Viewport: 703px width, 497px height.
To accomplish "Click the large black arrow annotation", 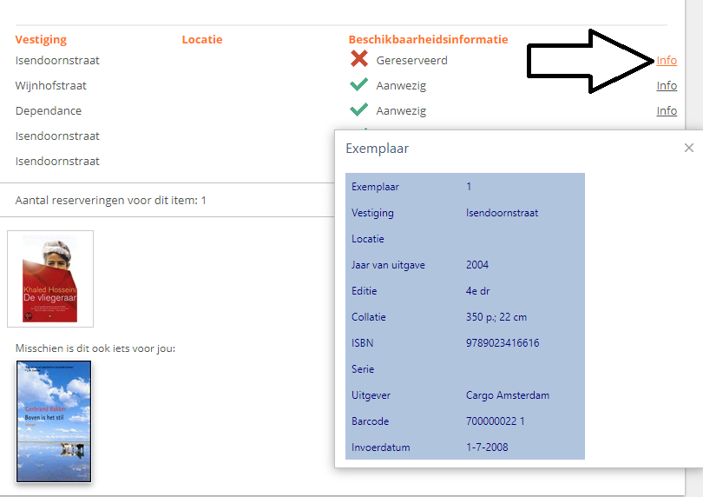I will [x=590, y=61].
